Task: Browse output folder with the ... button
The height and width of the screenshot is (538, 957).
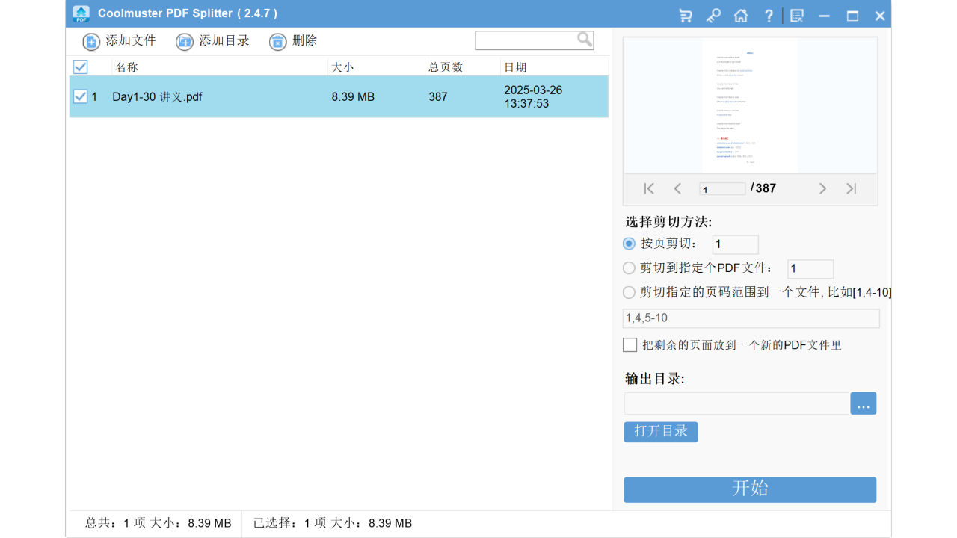Action: click(x=864, y=403)
